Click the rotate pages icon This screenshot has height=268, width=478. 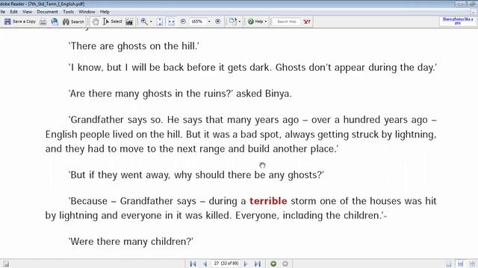click(x=233, y=22)
